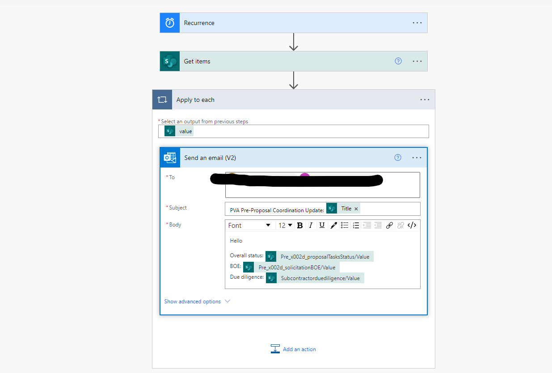This screenshot has height=373, width=552.
Task: Open the HTML code view icon
Action: 411,225
